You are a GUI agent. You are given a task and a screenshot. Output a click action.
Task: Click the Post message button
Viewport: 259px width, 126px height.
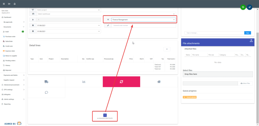(x=247, y=33)
